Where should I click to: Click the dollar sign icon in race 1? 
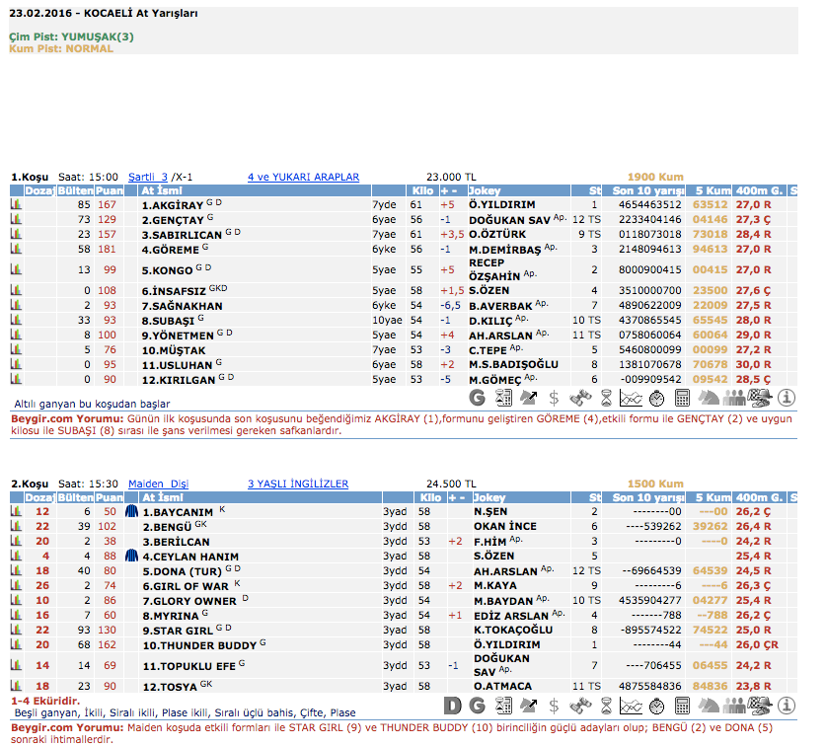click(554, 399)
